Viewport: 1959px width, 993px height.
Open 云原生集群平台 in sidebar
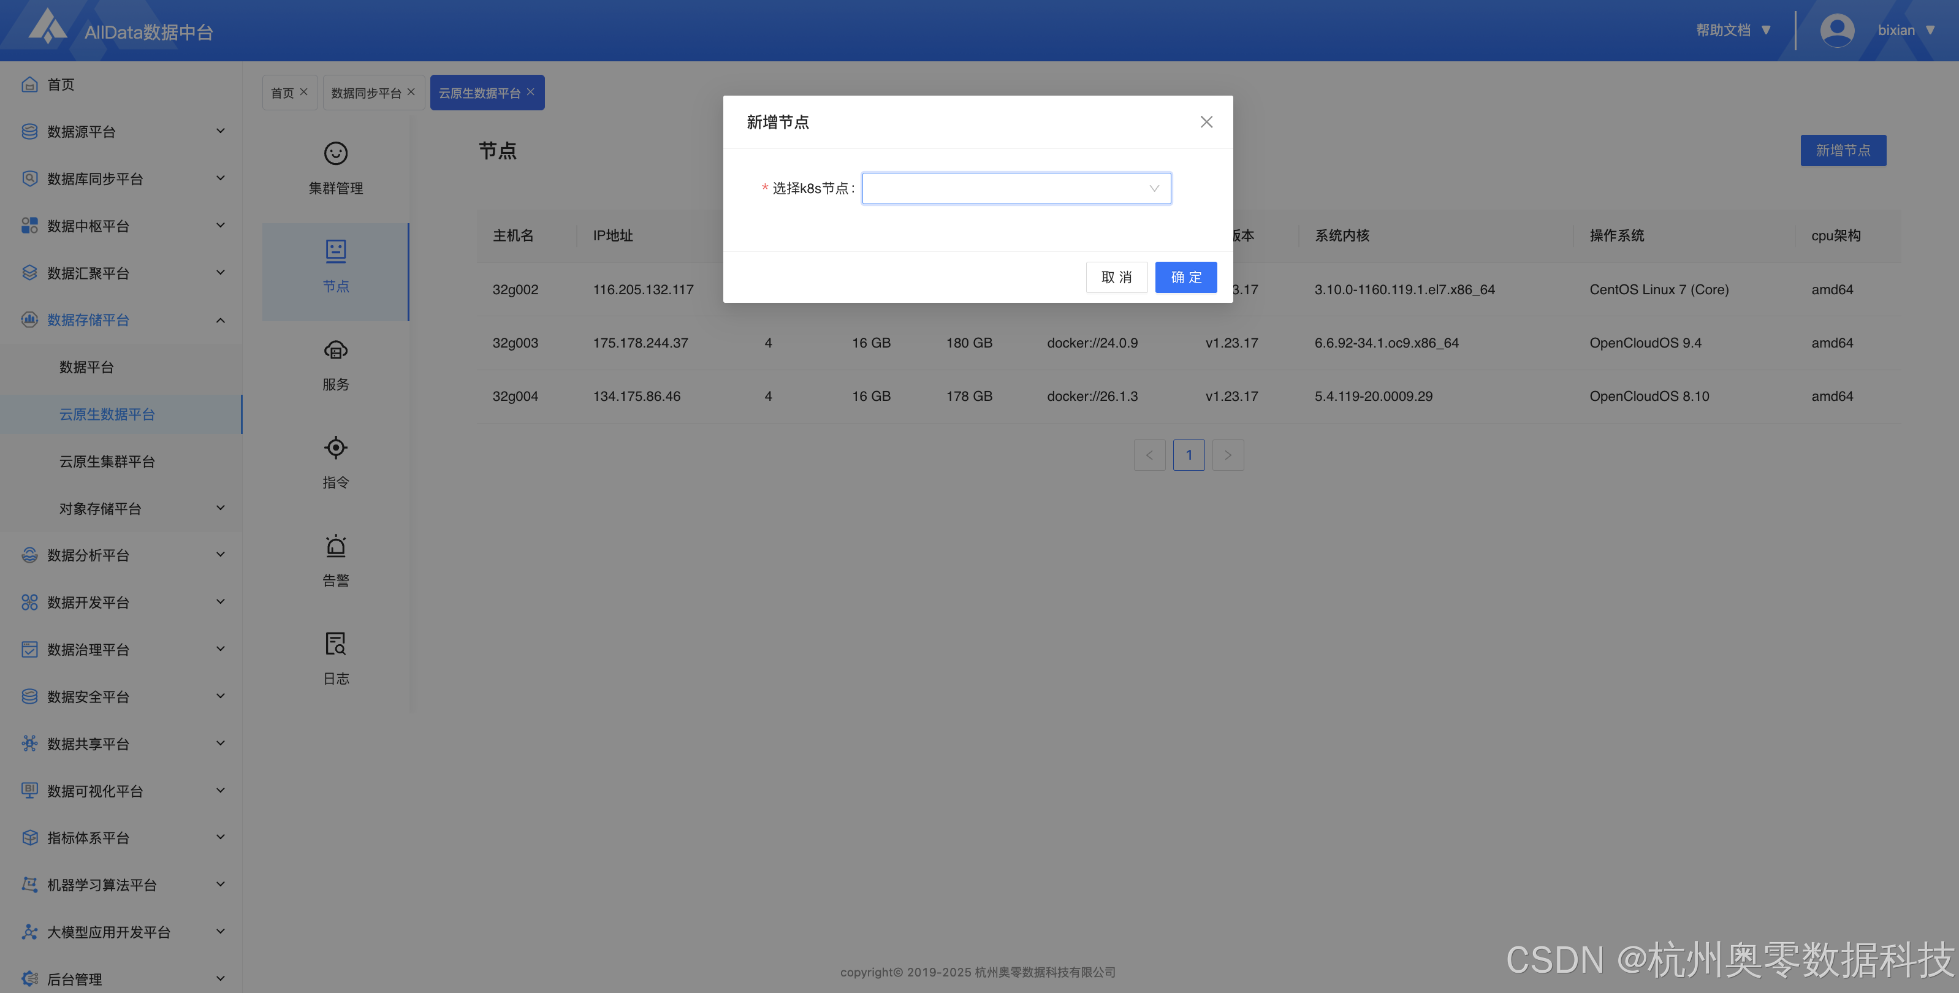pyautogui.click(x=107, y=462)
